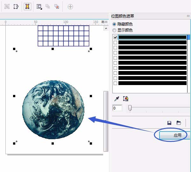The image size is (191, 172).
Task: Click the eyedropper color selector icon
Action: coord(117,99)
